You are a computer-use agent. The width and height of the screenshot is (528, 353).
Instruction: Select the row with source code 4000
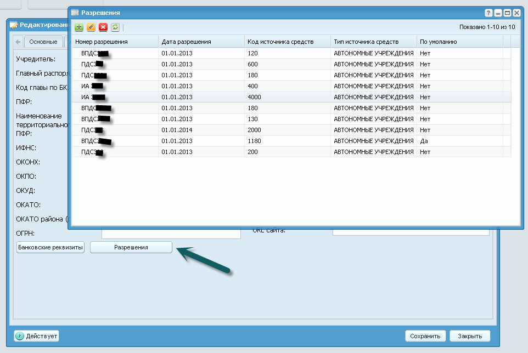coord(291,97)
